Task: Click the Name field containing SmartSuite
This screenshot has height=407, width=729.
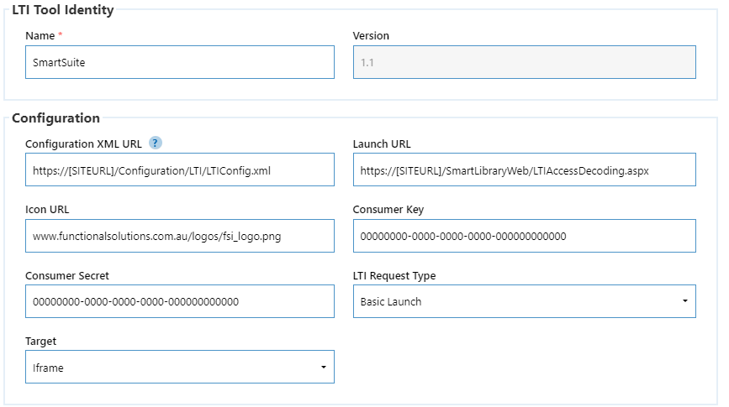Action: tap(180, 62)
